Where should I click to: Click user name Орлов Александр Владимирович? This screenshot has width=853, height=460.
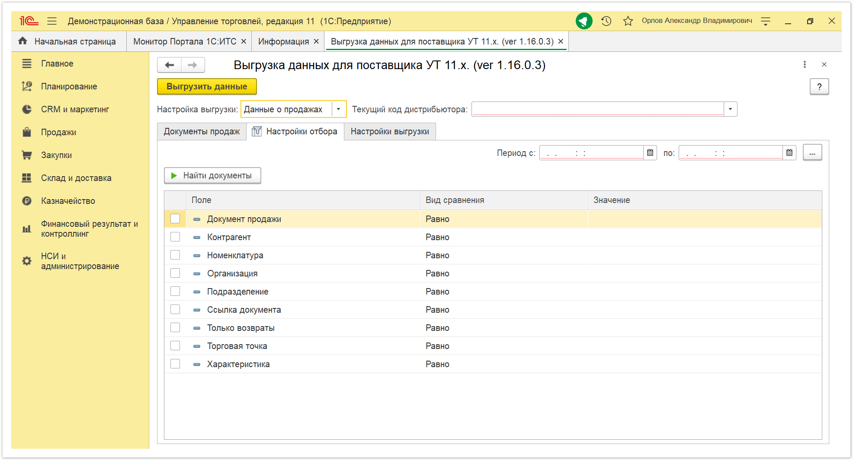click(x=697, y=21)
